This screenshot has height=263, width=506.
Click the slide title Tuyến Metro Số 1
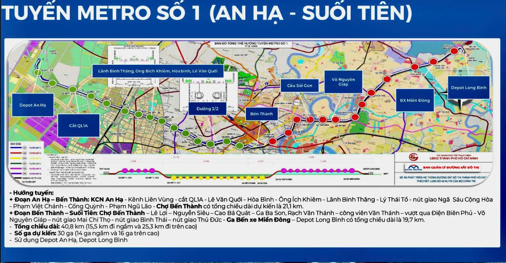(206, 14)
